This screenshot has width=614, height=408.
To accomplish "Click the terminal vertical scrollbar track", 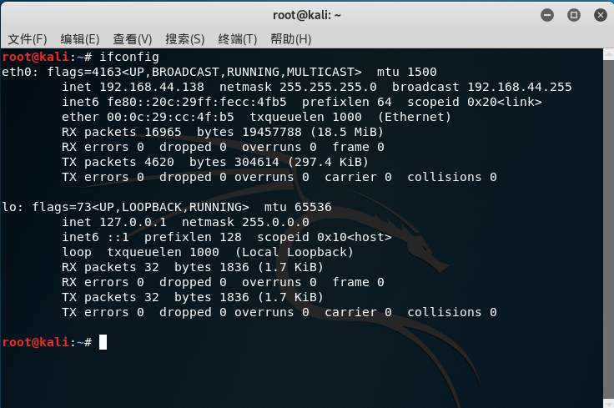I will [x=608, y=229].
